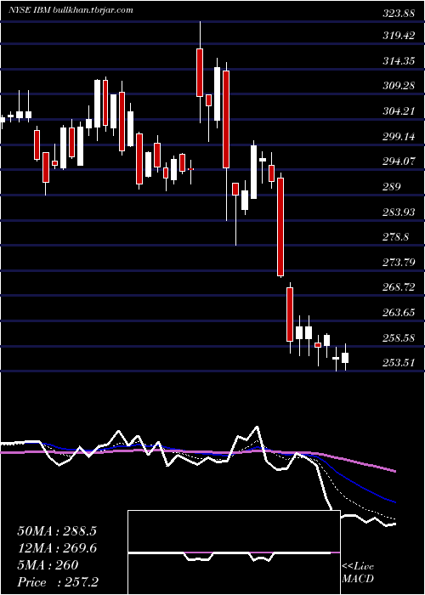Click the last white candle on the chart
Screen dimensions: 425x595
coord(345,358)
